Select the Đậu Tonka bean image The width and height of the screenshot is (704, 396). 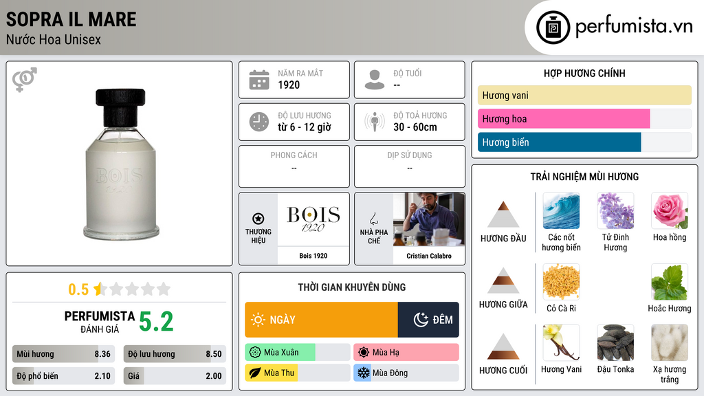tap(615, 342)
